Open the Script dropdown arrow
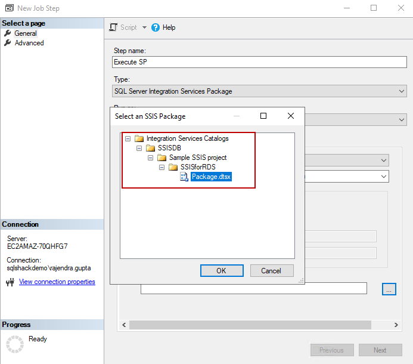Screen dimensions: 413x364 [x=144, y=27]
